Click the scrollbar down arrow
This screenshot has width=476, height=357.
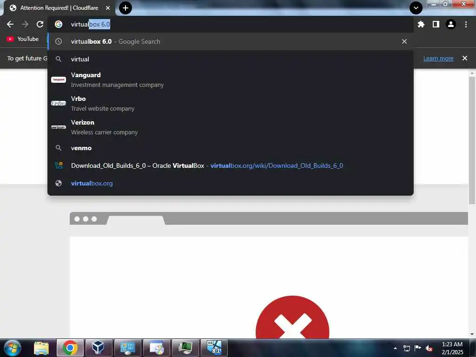click(x=472, y=334)
